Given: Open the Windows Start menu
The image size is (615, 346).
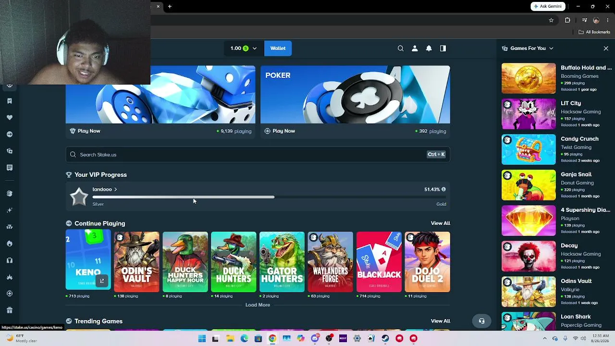Looking at the screenshot, I should point(202,338).
